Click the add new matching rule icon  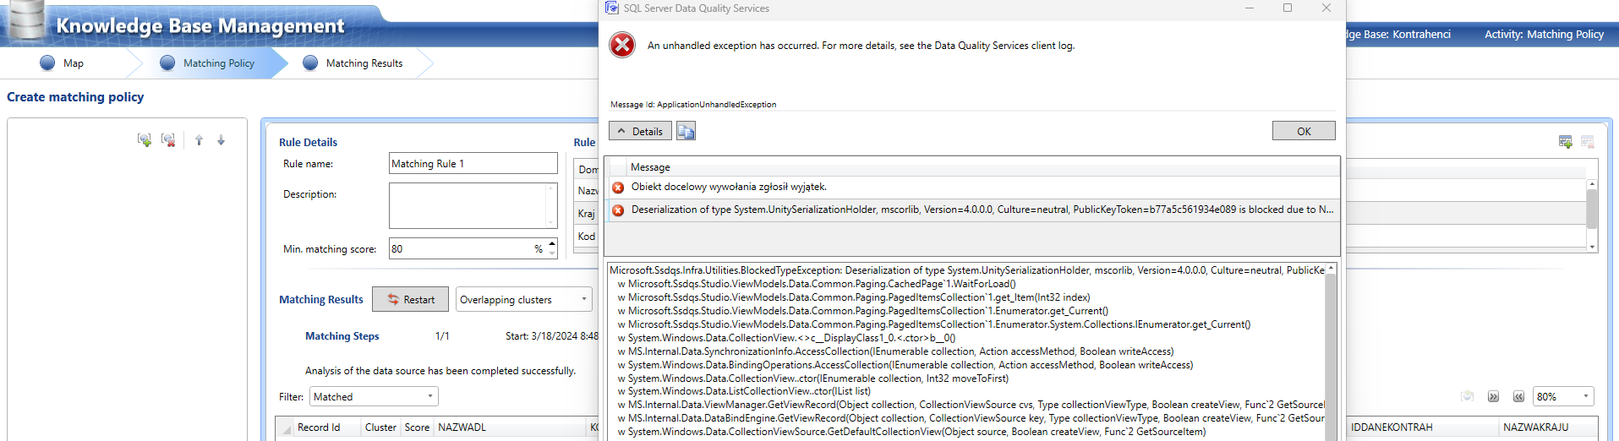[145, 140]
